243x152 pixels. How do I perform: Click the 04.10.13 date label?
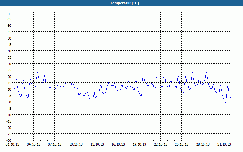point(34,145)
